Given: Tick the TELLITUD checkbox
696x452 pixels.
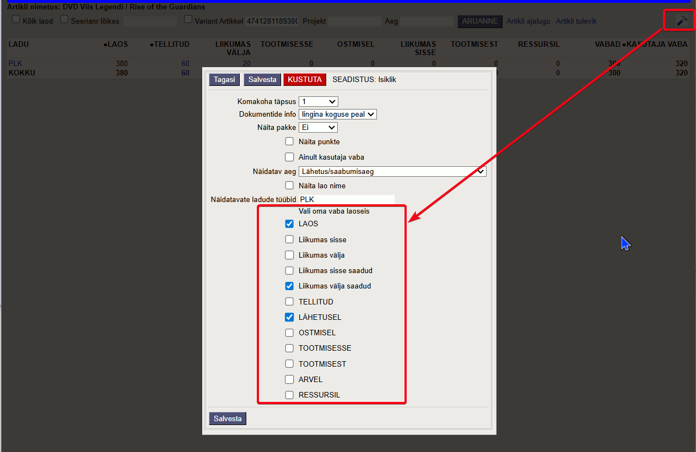Looking at the screenshot, I should pyautogui.click(x=289, y=302).
